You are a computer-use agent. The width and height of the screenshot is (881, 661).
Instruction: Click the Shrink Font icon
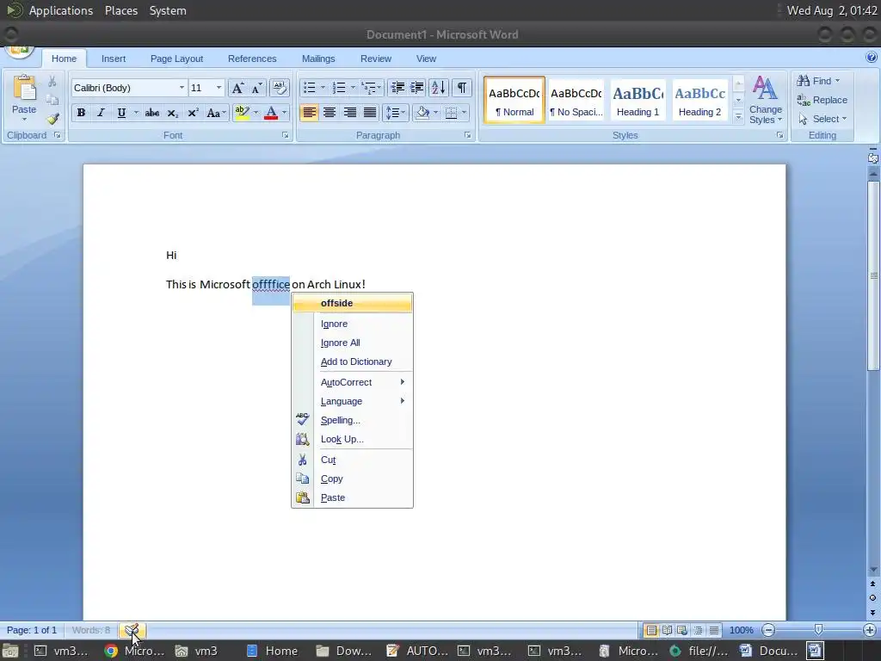[256, 88]
